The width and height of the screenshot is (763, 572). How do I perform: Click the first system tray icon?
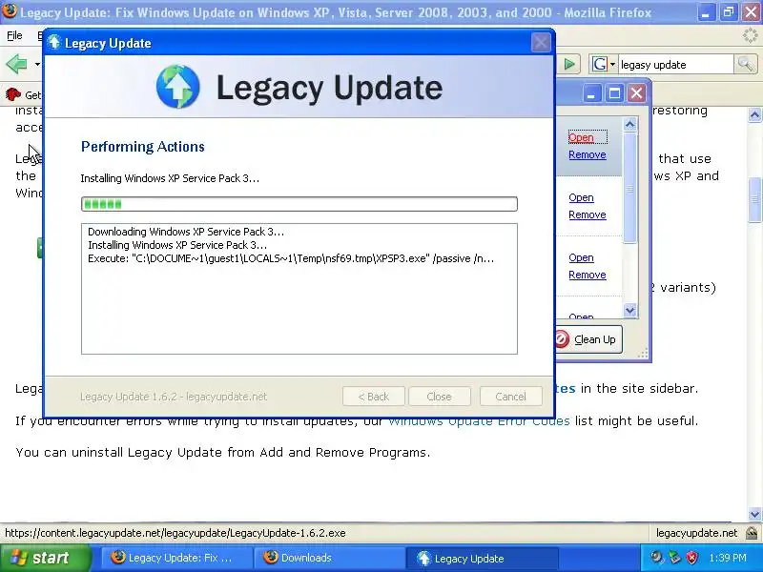[657, 558]
